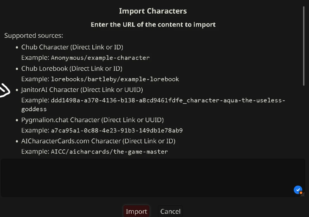The width and height of the screenshot is (309, 217).
Task: Click the Import button
Action: pyautogui.click(x=136, y=212)
